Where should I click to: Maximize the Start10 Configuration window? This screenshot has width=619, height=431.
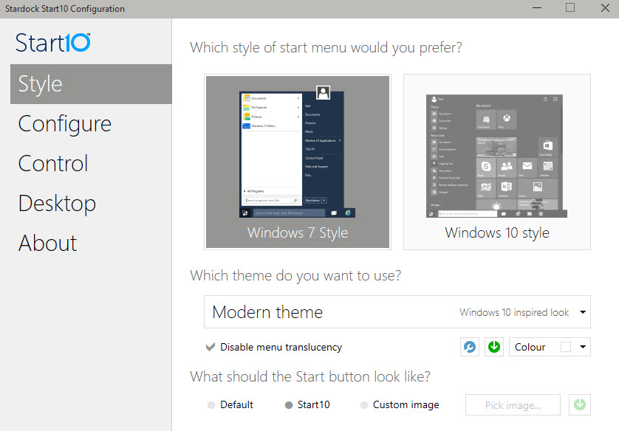(570, 8)
